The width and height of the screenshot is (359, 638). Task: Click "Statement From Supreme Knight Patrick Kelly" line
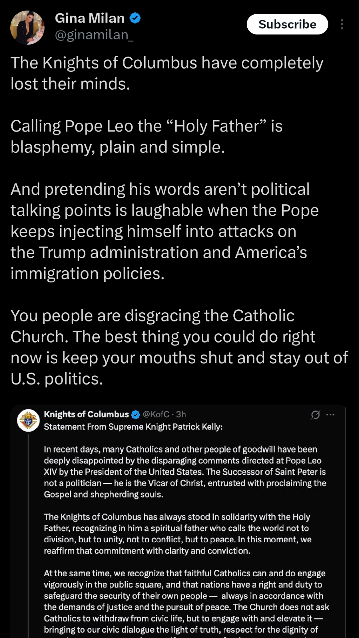click(133, 427)
